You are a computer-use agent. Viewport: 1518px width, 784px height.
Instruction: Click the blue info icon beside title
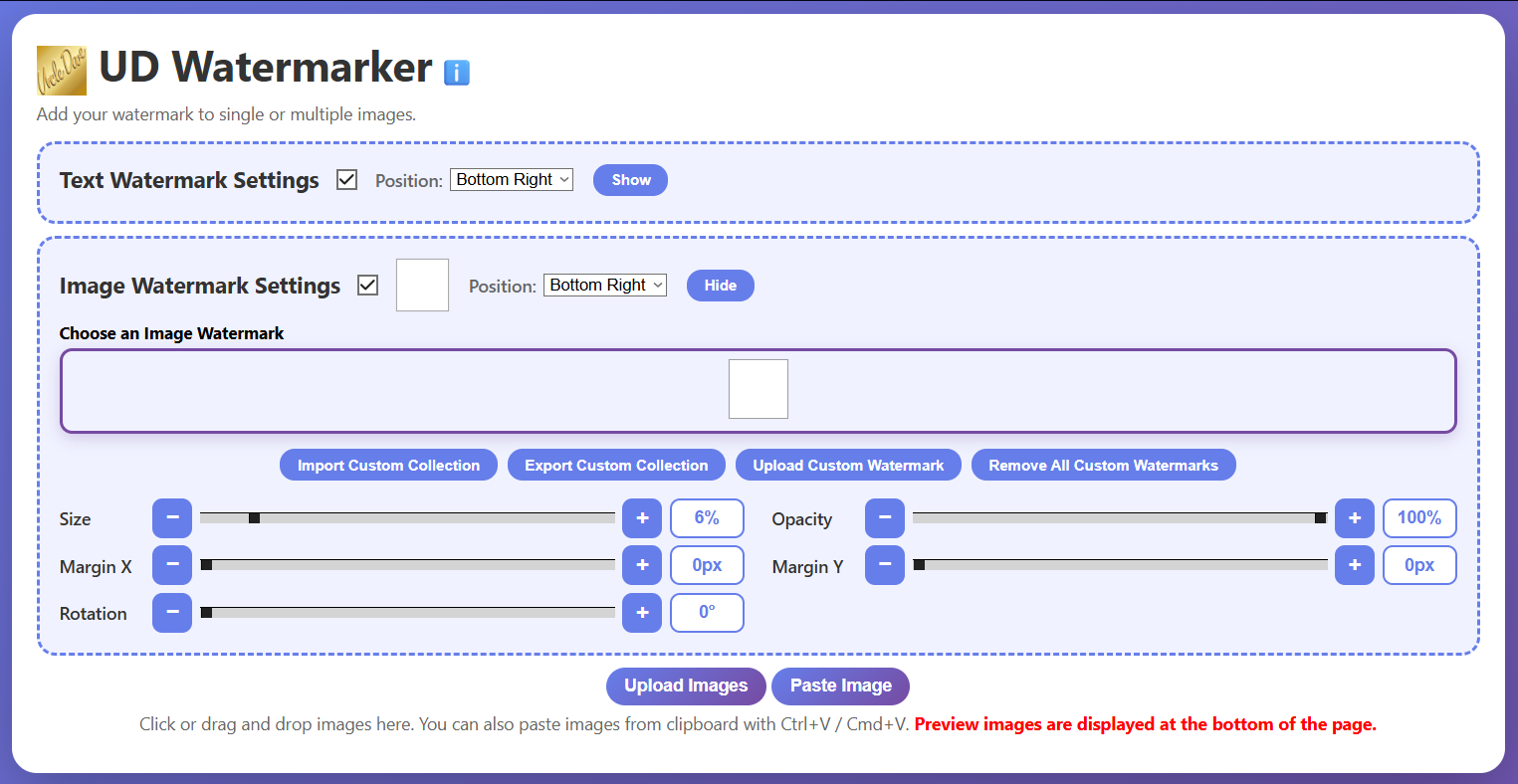click(x=456, y=72)
